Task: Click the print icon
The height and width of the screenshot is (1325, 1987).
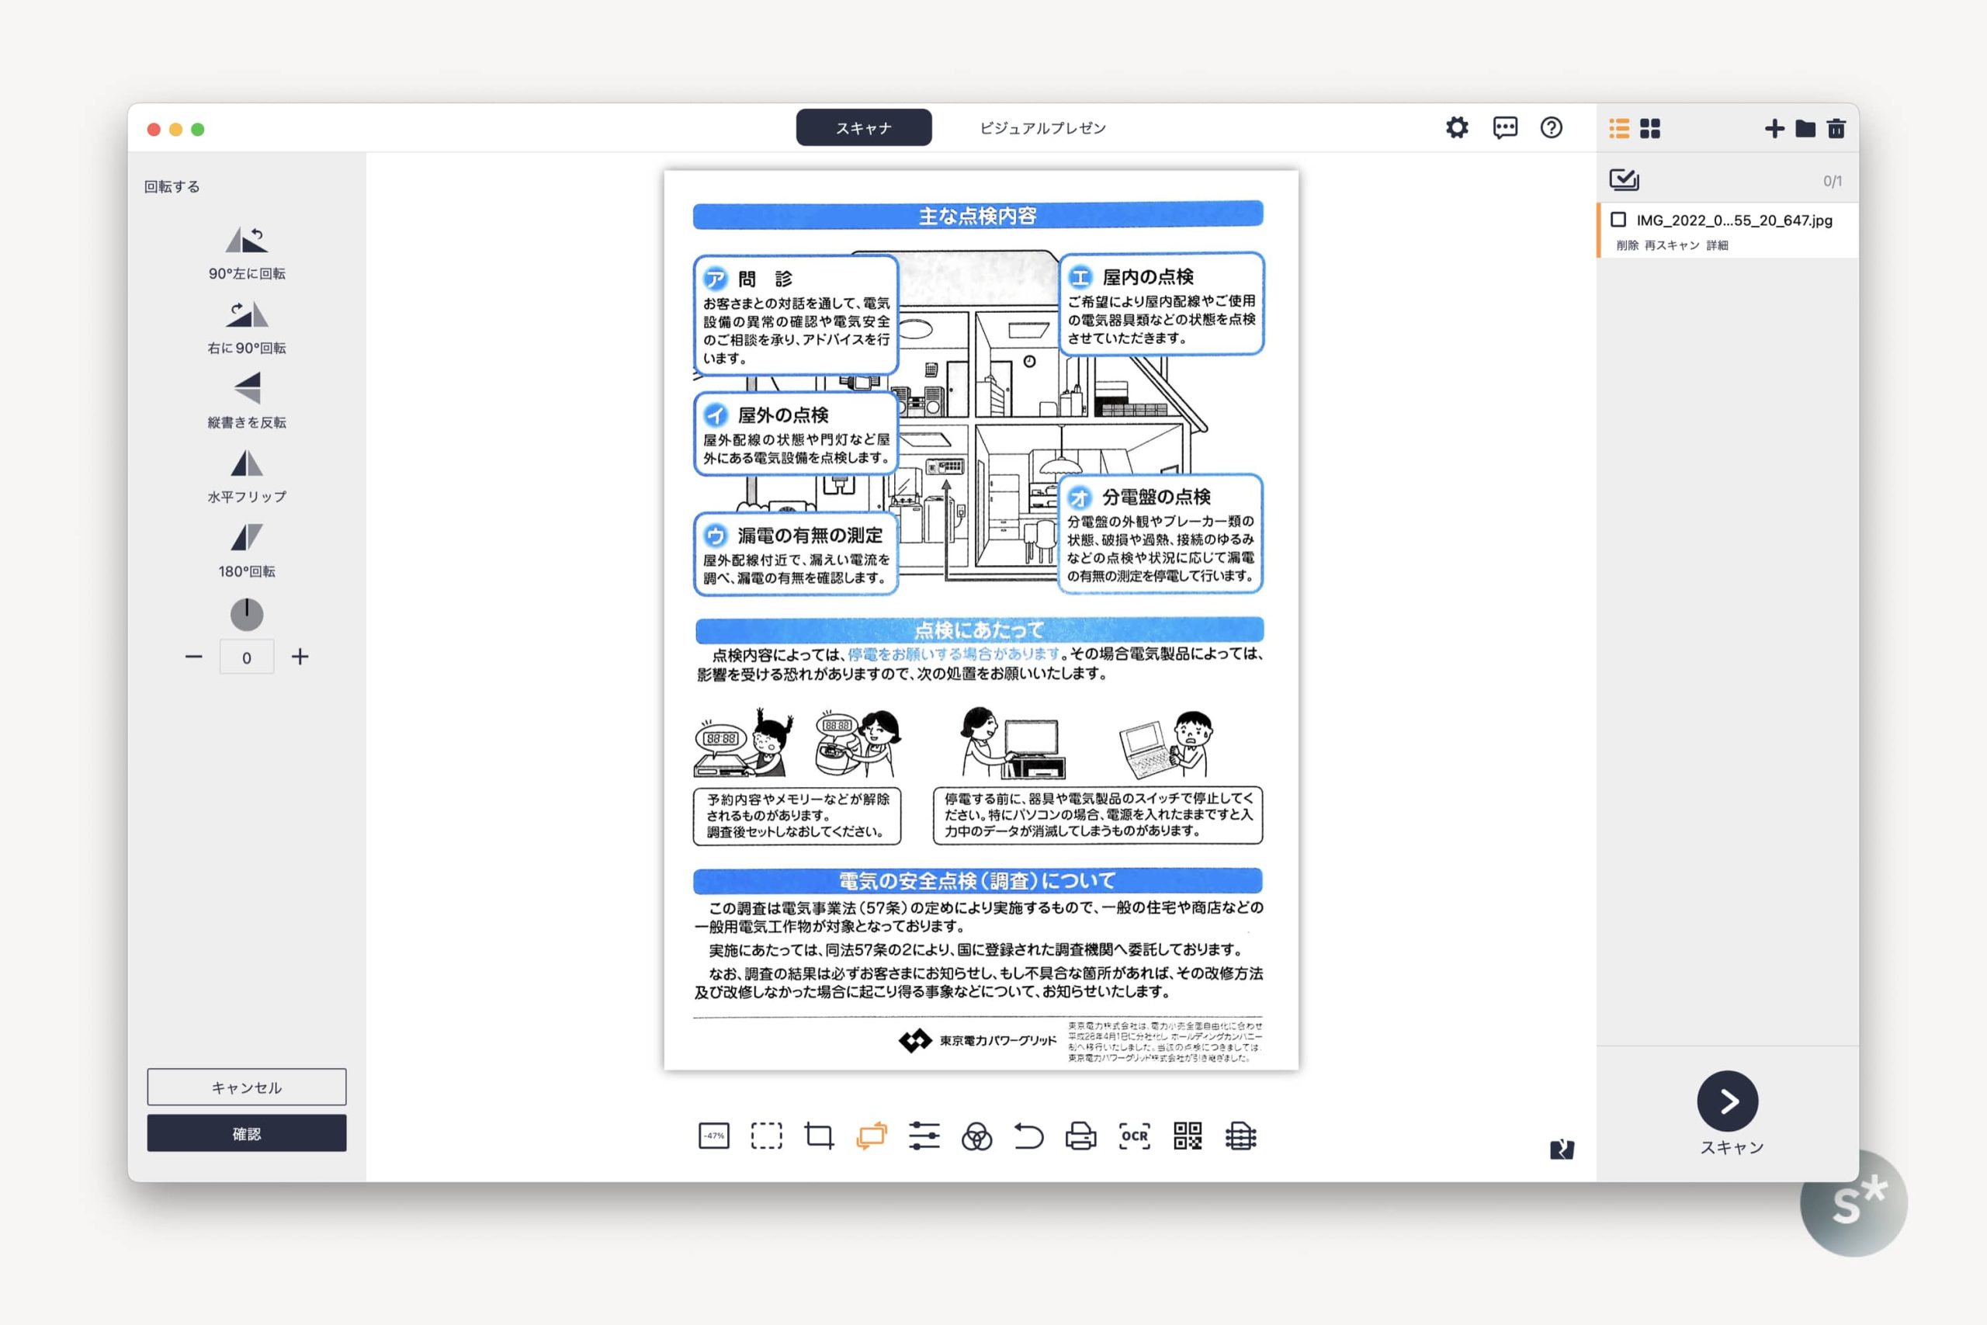Action: click(1080, 1136)
